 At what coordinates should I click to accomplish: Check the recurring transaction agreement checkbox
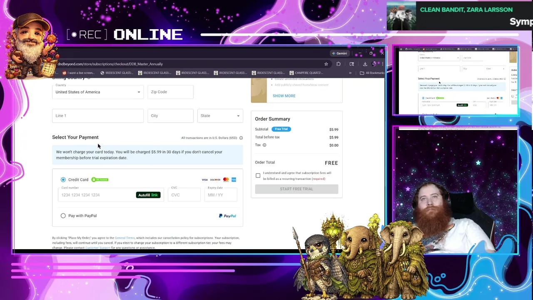[x=258, y=175]
